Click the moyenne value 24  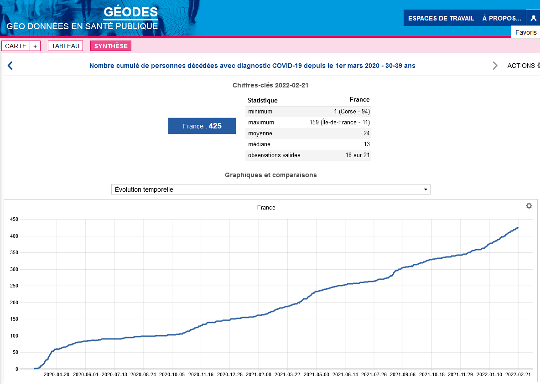[x=366, y=133]
